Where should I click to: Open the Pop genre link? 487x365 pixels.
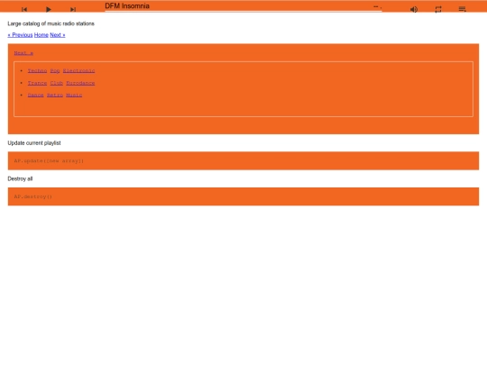coord(55,71)
